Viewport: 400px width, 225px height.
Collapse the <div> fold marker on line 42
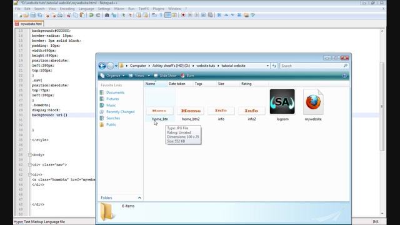click(30, 175)
